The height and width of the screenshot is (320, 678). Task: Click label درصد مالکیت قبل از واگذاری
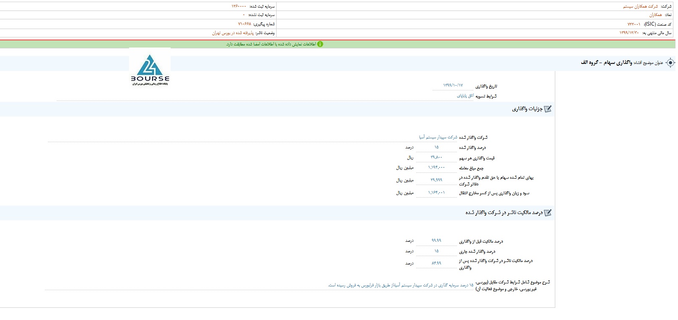(x=481, y=241)
